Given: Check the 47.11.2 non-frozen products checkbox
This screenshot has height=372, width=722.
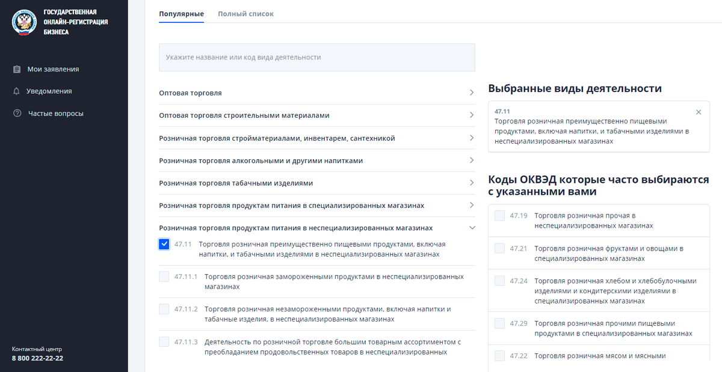Looking at the screenshot, I should pyautogui.click(x=164, y=309).
